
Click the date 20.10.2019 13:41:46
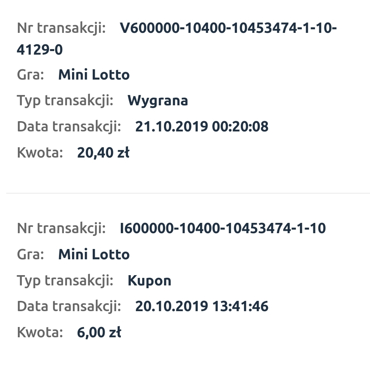tap(202, 306)
